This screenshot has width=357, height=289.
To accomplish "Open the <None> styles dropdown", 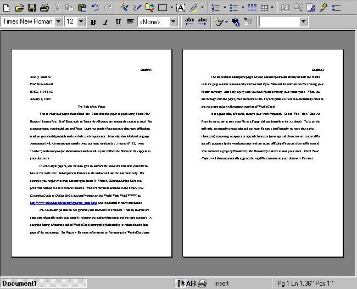I will tap(174, 21).
